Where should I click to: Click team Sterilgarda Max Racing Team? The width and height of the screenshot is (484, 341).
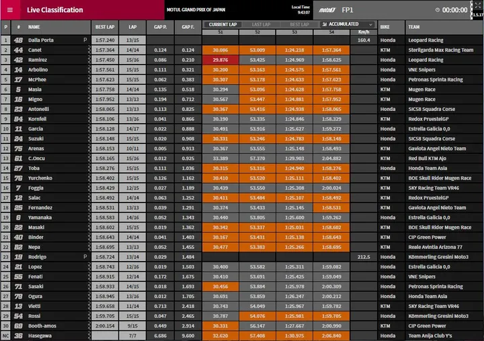[441, 50]
